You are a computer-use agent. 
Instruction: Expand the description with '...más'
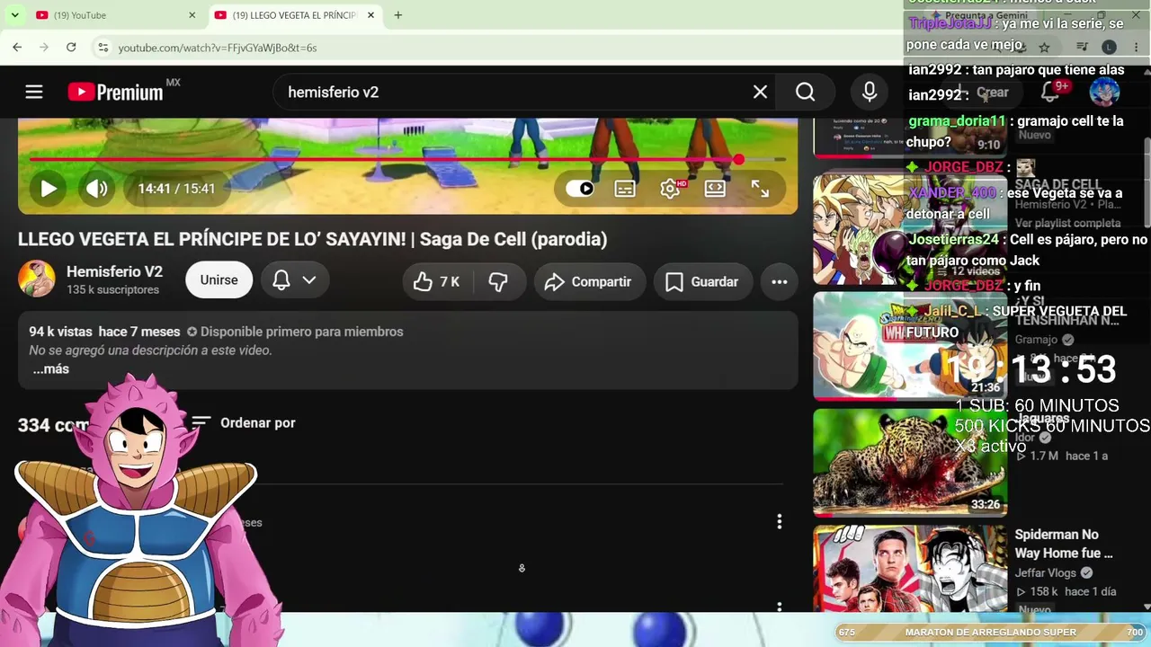pos(50,369)
